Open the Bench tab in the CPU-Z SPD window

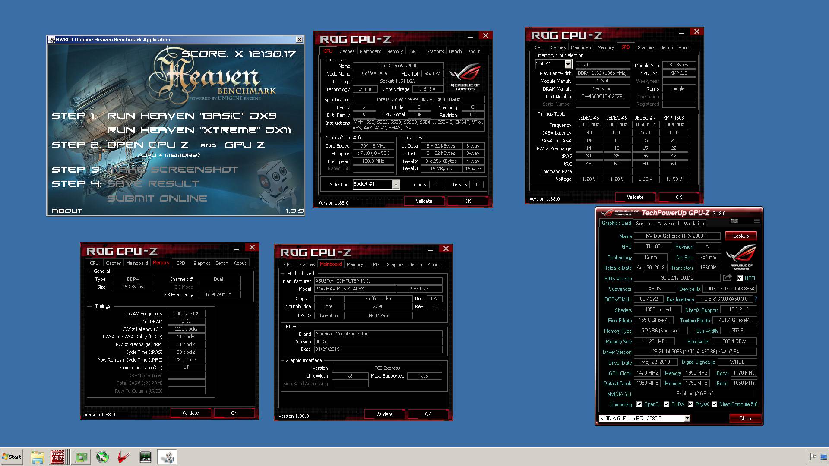(x=666, y=47)
